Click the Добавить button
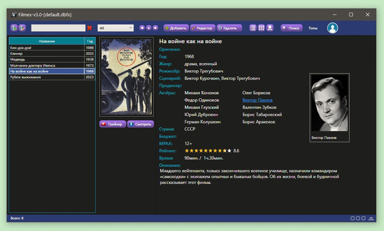Viewport: 384px width, 231px height. click(x=176, y=28)
